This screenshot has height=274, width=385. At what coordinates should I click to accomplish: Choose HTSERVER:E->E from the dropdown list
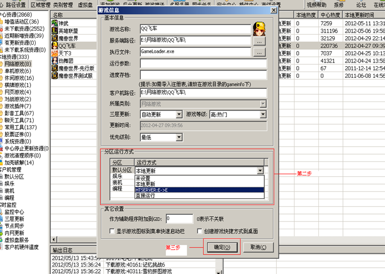coord(200,190)
